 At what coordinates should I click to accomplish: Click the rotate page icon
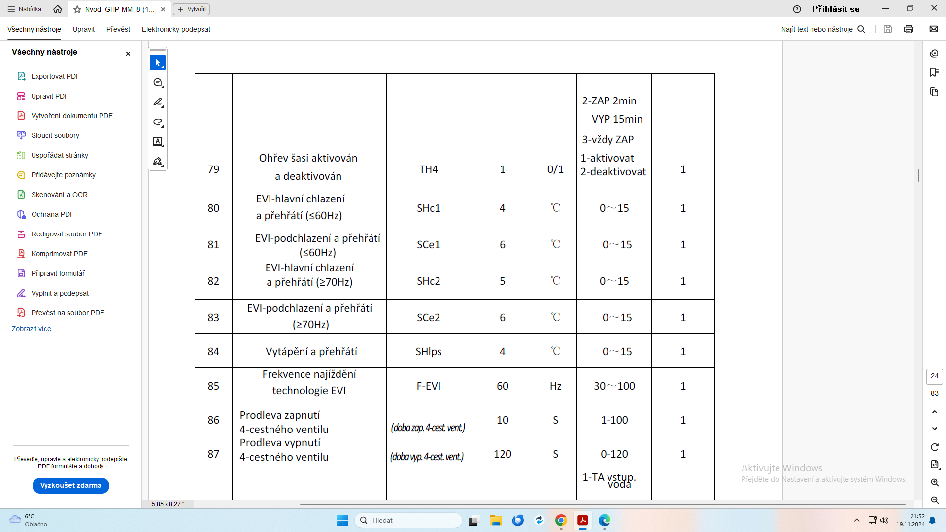[935, 447]
